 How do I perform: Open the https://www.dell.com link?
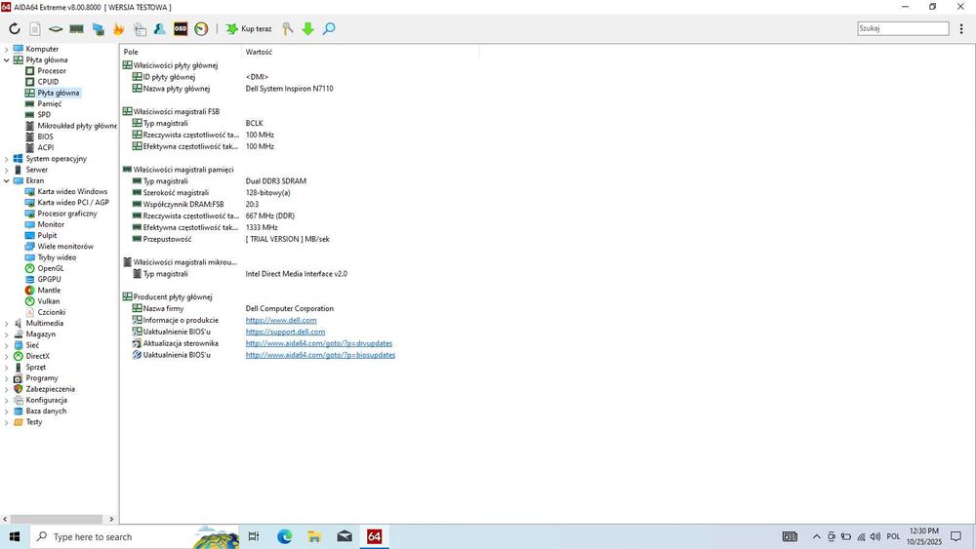pyautogui.click(x=281, y=320)
